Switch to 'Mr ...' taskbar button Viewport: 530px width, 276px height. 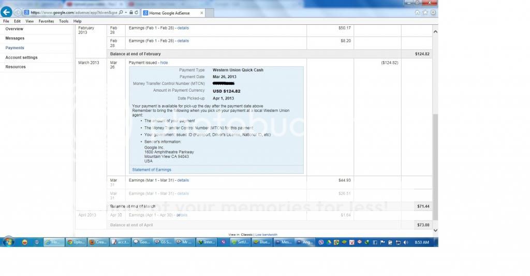185,242
